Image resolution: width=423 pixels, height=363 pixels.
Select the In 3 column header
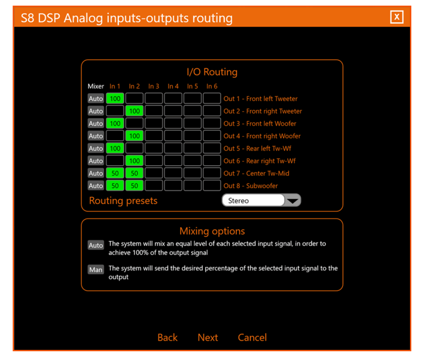[x=153, y=86]
